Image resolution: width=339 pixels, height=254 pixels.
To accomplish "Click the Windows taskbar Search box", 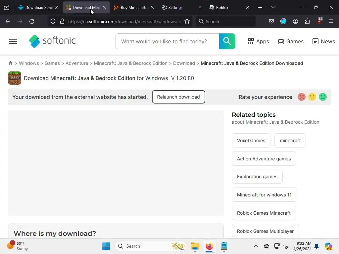I will click(151, 246).
